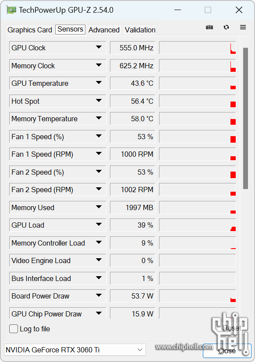Click the vertical scrollbar of sensor list
The width and height of the screenshot is (255, 362).
pyautogui.click(x=245, y=119)
